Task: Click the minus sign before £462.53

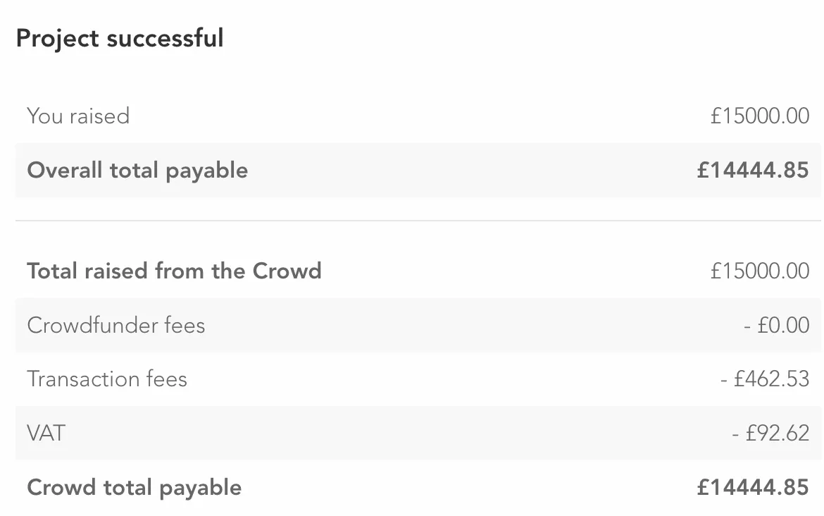Action: click(725, 381)
